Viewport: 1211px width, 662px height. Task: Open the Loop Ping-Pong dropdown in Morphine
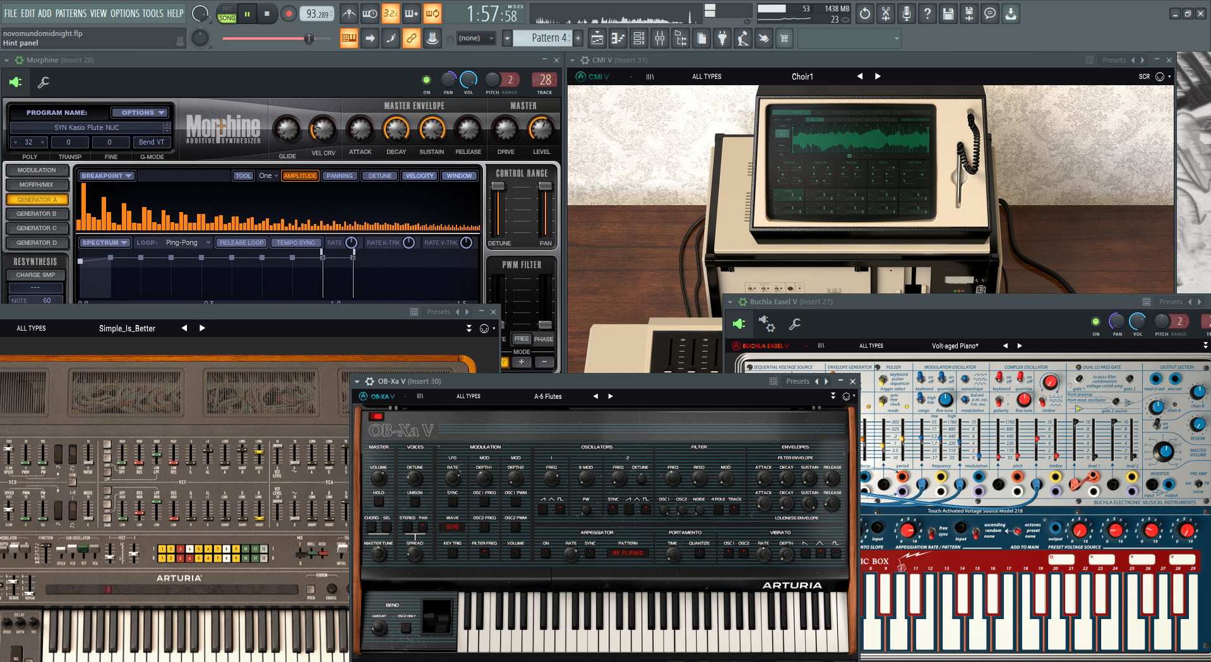coord(182,242)
